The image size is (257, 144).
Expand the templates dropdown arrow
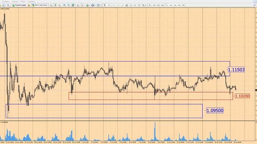point(100,5)
